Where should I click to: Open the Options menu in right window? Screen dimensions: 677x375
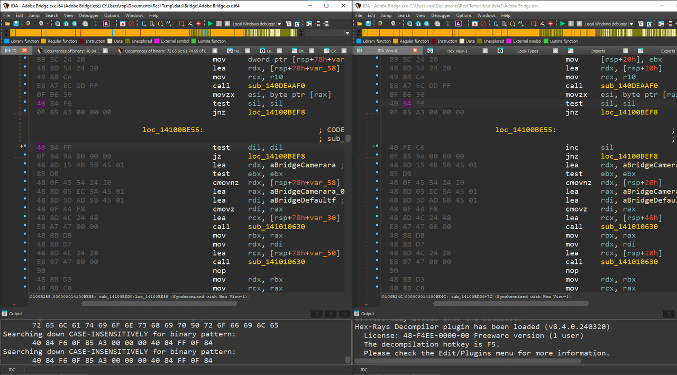pyautogui.click(x=464, y=15)
